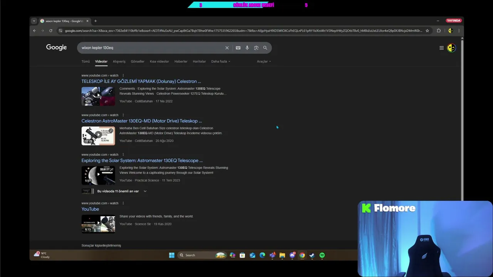Click the magnifier search submit icon
This screenshot has width=493, height=277.
265,48
